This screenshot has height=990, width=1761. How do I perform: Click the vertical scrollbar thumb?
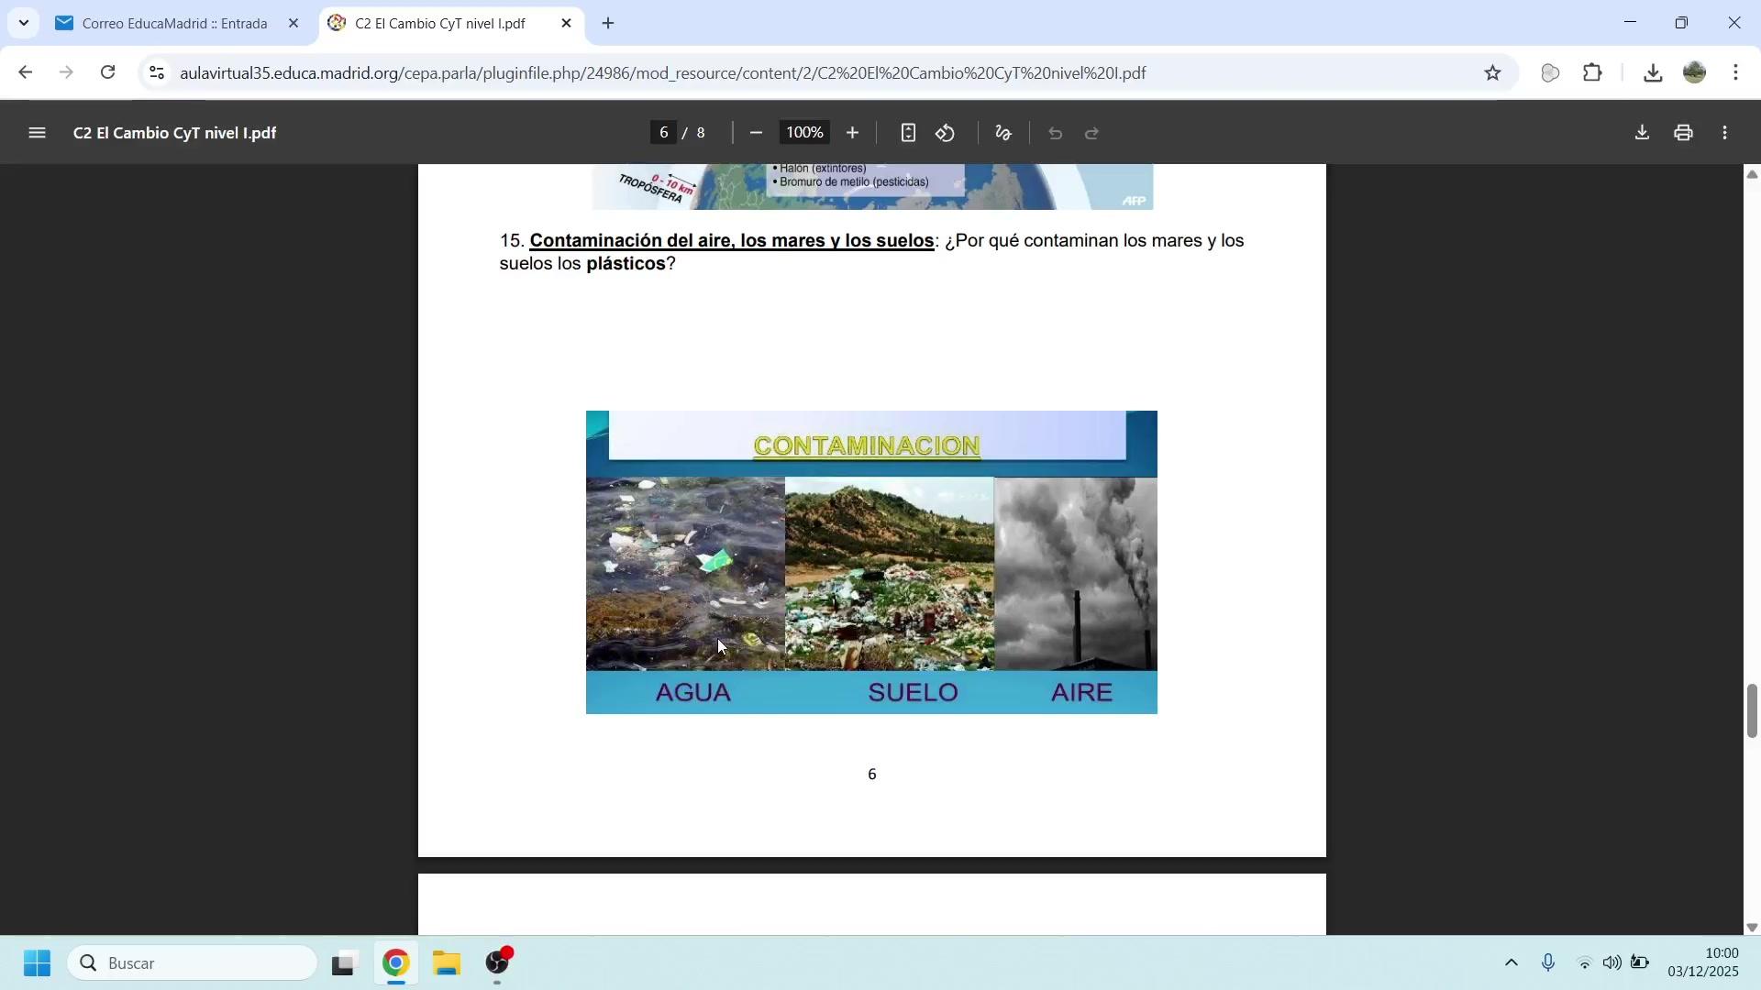[1752, 710]
